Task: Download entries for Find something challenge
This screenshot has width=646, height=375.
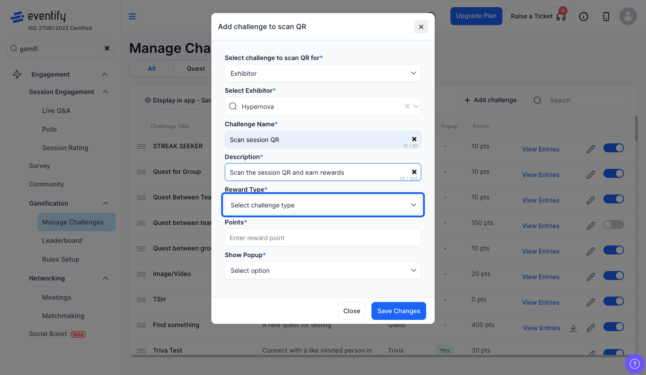Action: (573, 328)
